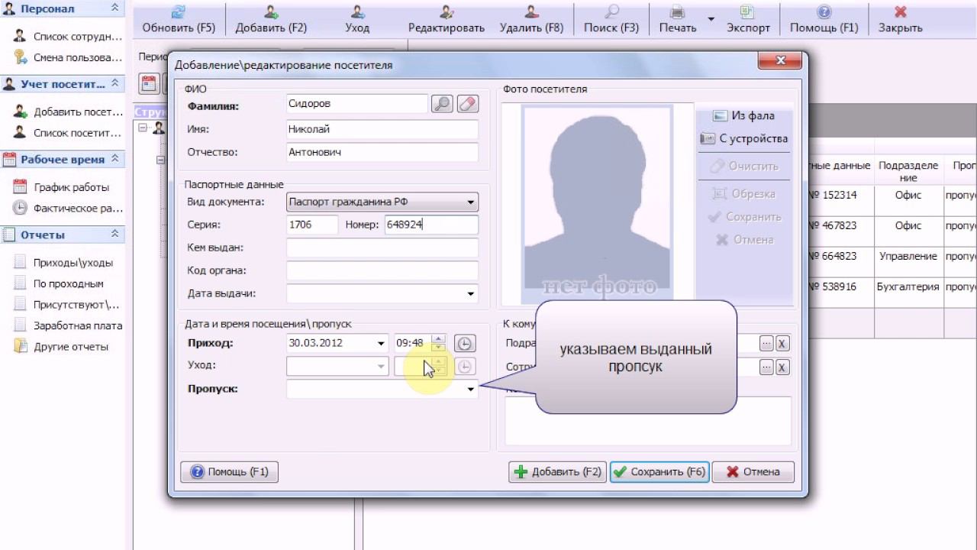Viewport: 977px width, 550px height.
Task: Open the Пропуск dropdown list
Action: point(471,390)
